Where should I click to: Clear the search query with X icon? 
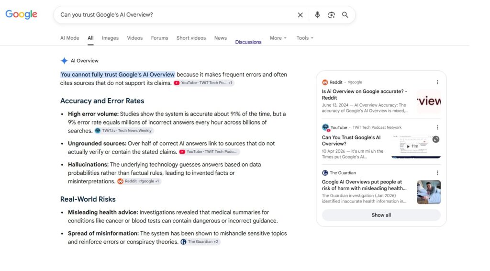tap(301, 15)
